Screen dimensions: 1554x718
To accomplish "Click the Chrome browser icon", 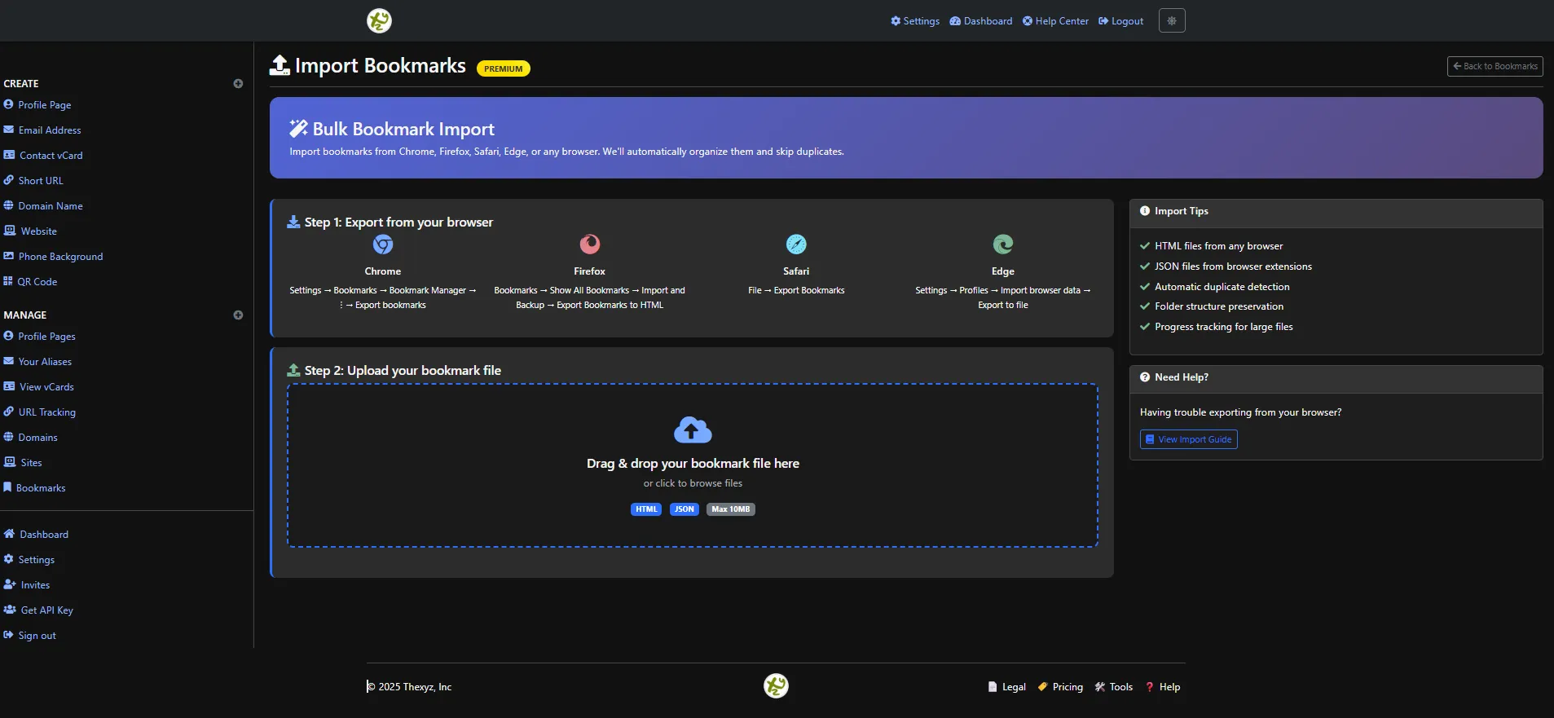I will coord(383,244).
